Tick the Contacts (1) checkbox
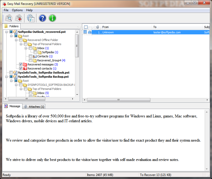The image size is (212, 179). coord(31,56)
